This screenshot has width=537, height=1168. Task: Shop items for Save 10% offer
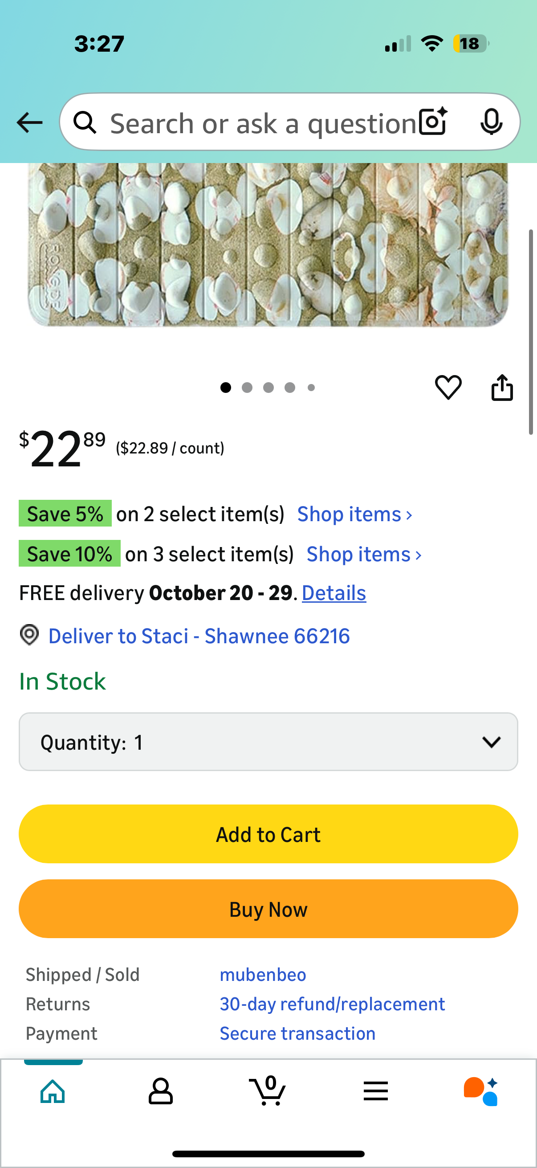[x=364, y=555]
